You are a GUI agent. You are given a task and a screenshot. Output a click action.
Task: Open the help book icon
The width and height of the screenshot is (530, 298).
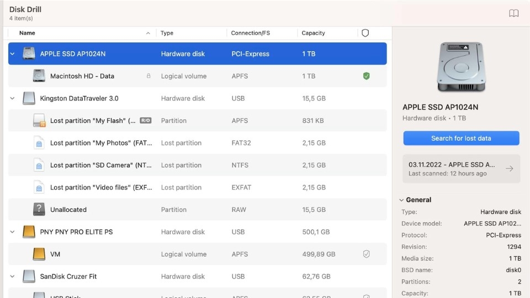pyautogui.click(x=513, y=13)
